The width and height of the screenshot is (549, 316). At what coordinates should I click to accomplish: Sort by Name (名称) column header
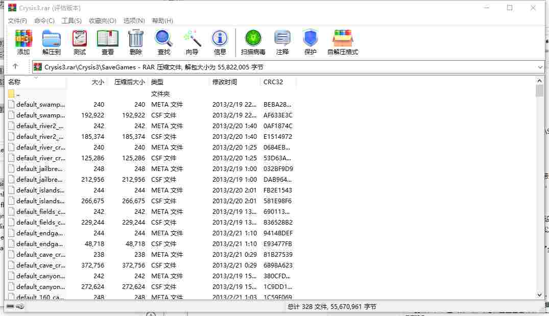click(x=36, y=82)
